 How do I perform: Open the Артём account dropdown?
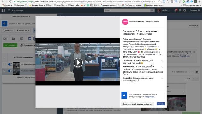pos(163,10)
